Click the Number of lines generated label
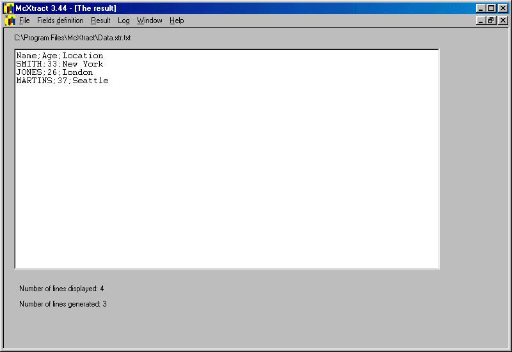The width and height of the screenshot is (512, 352). tap(63, 304)
